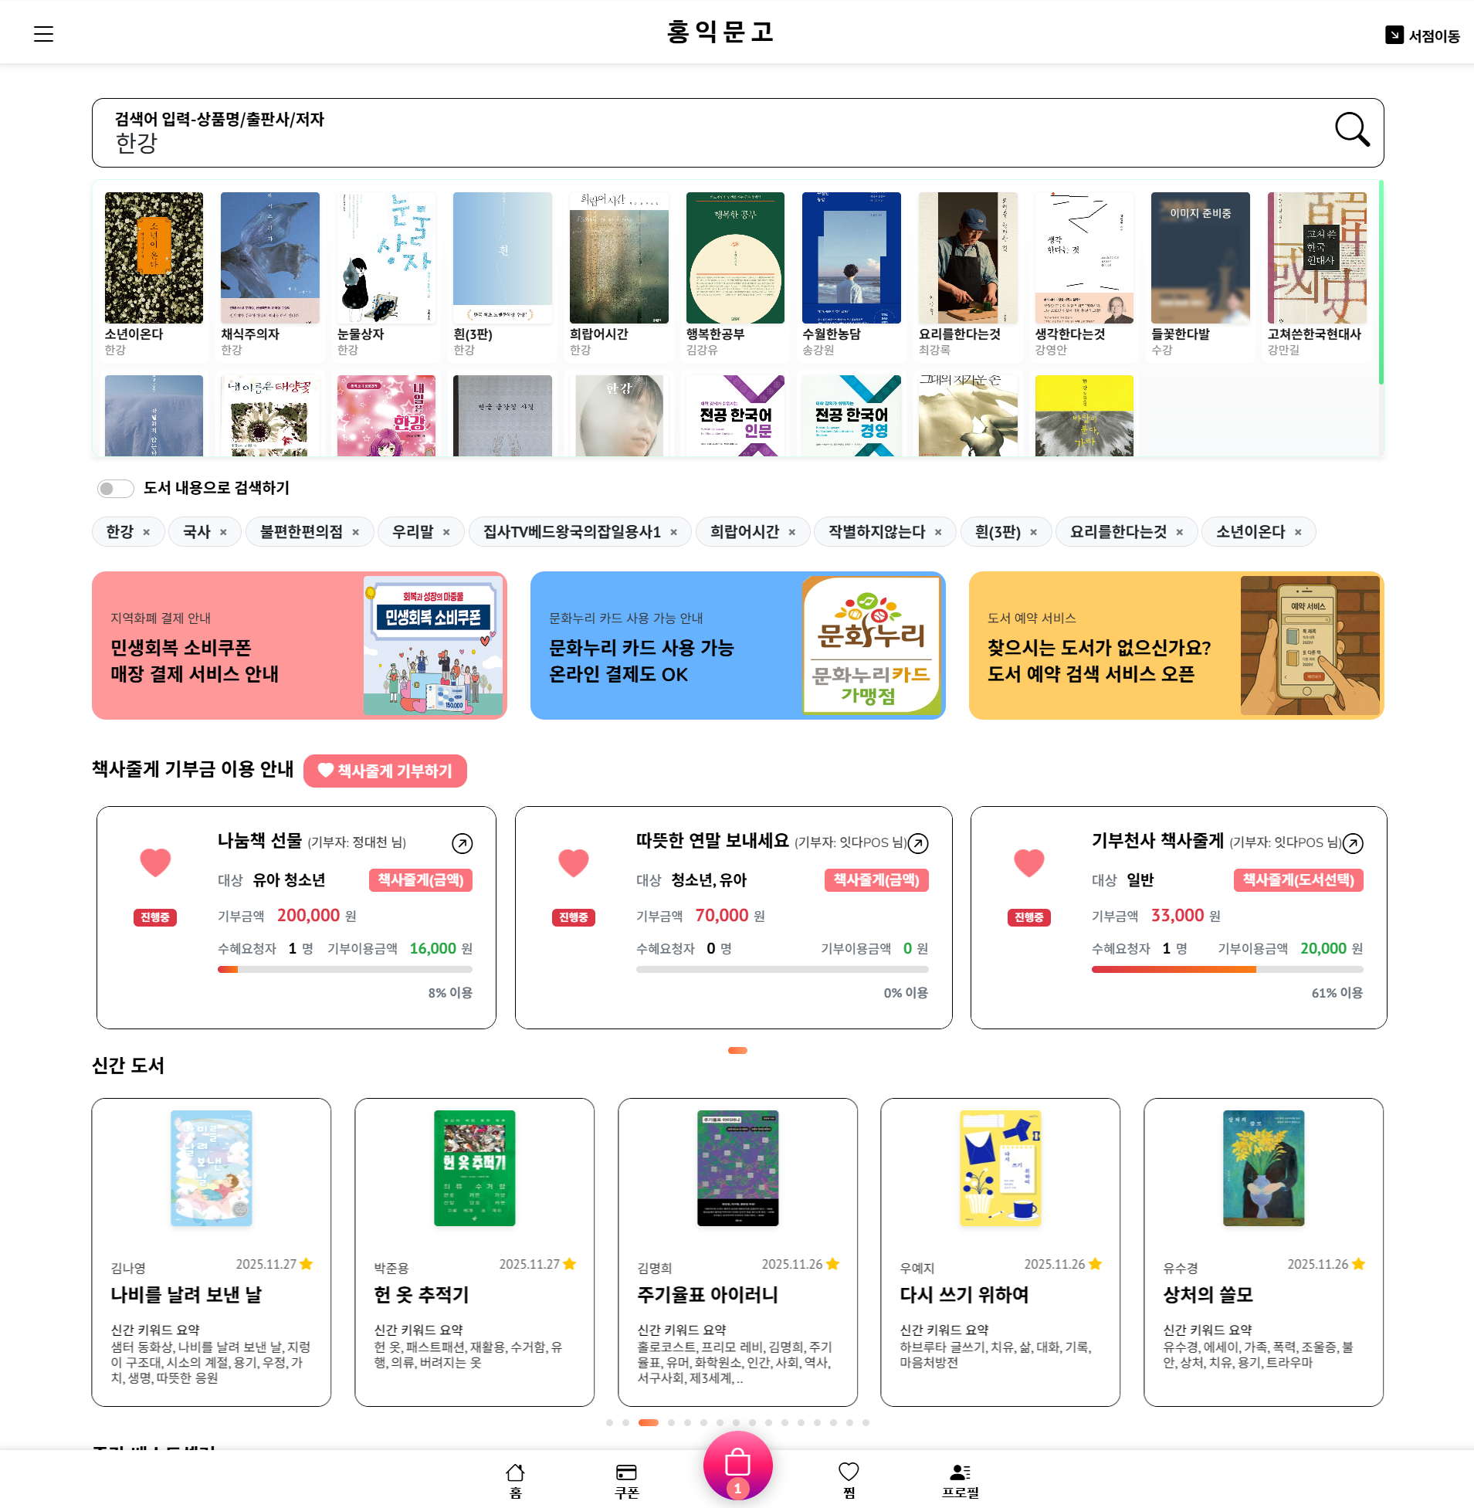Open the shopping bag cart button
Viewport: 1474px width, 1508px height.
point(737,1465)
